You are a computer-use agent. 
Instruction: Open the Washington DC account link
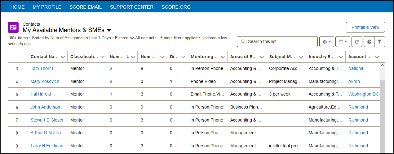coord(363,94)
